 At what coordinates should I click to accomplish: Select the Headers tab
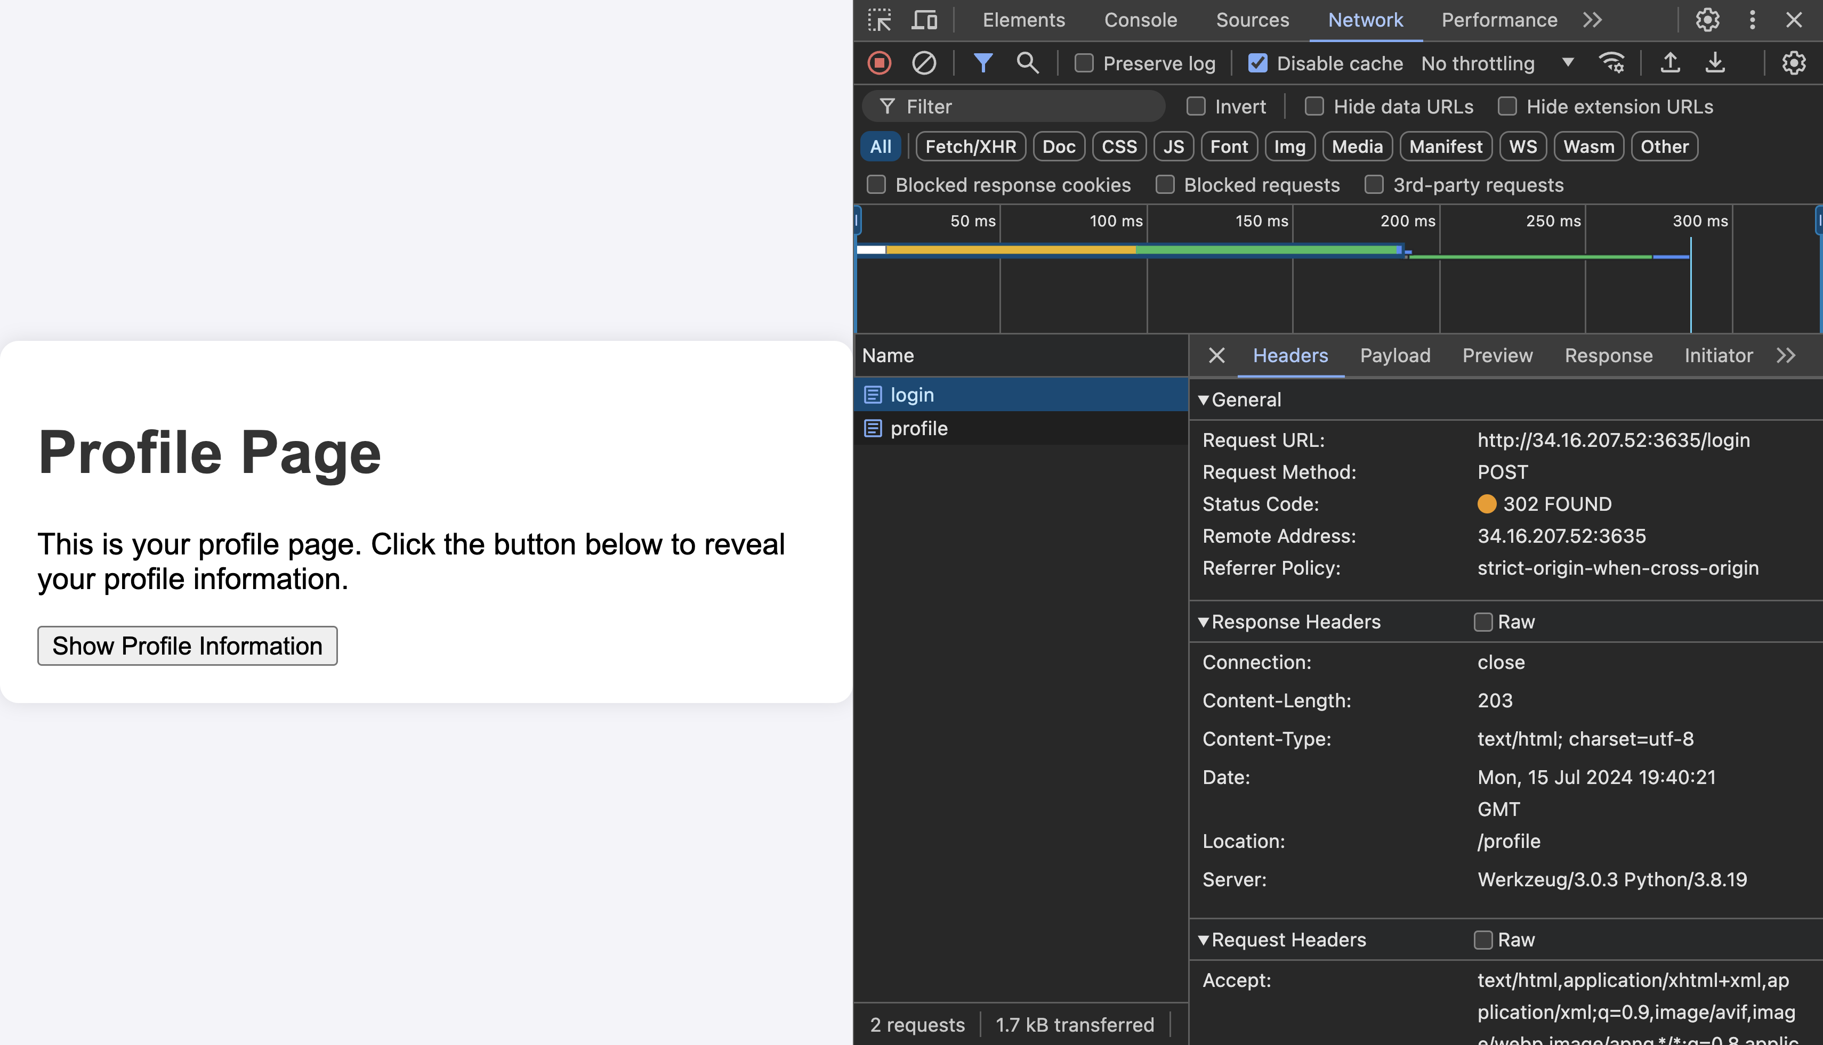(1290, 355)
